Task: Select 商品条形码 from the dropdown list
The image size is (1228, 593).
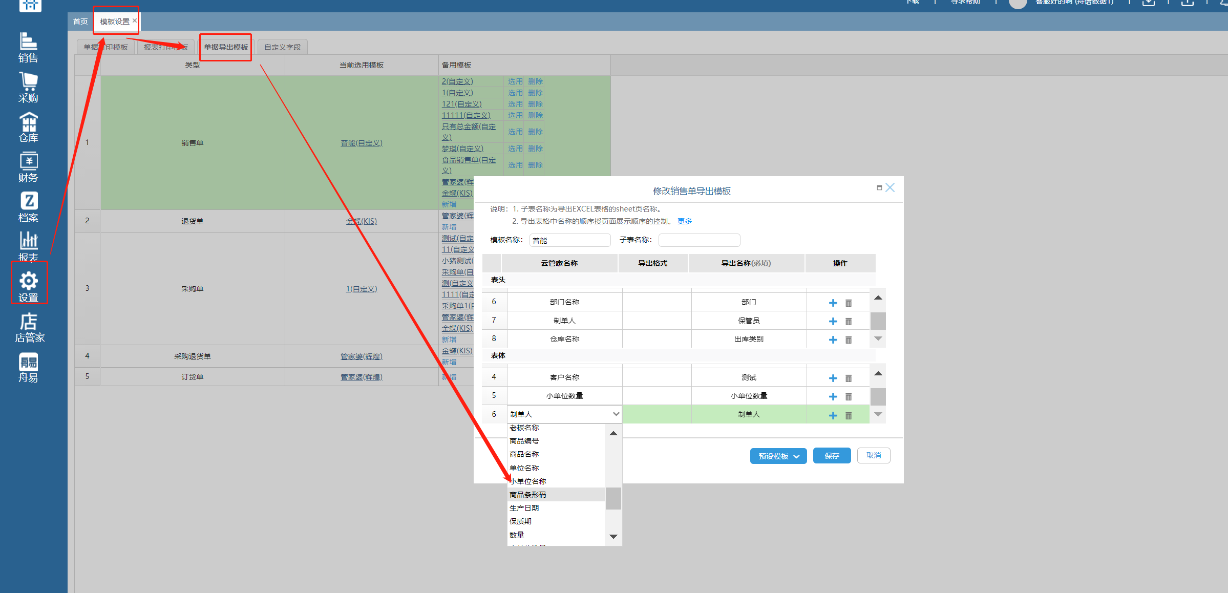Action: click(x=527, y=494)
